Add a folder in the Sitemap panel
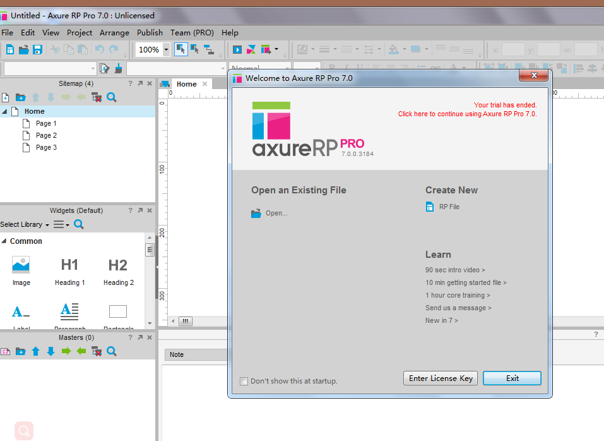Image resolution: width=604 pixels, height=441 pixels. coord(20,97)
